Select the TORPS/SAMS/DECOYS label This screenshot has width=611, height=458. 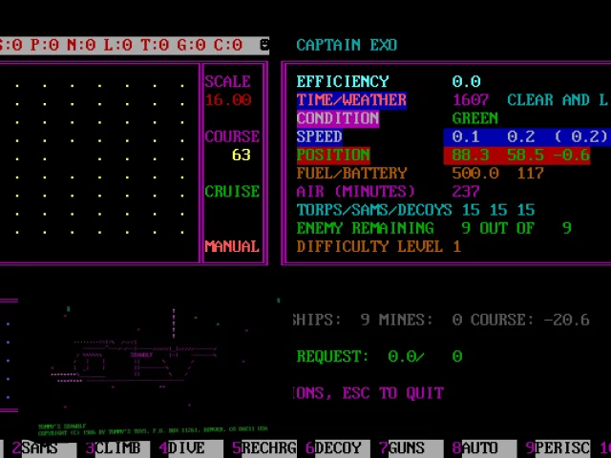pyautogui.click(x=374, y=210)
